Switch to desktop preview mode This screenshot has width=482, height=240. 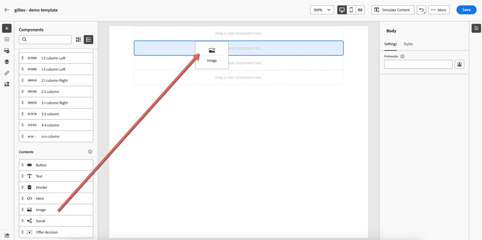pos(342,10)
